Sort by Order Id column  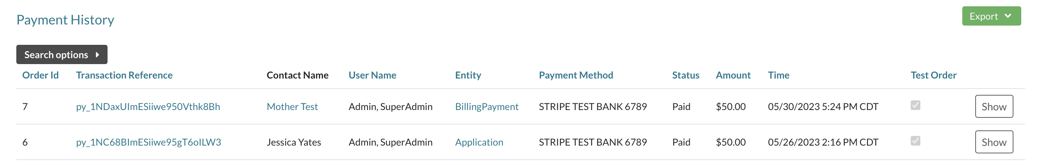click(40, 75)
